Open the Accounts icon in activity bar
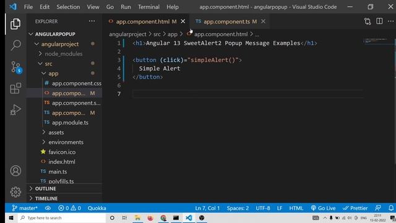396x223 pixels. coord(15,171)
